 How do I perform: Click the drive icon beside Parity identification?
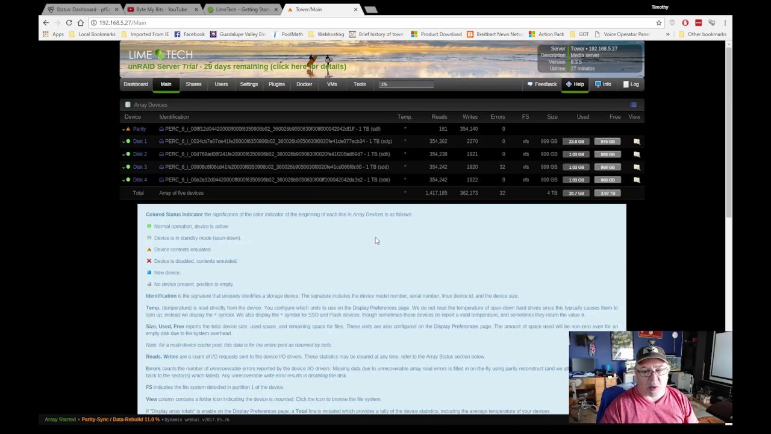[161, 129]
